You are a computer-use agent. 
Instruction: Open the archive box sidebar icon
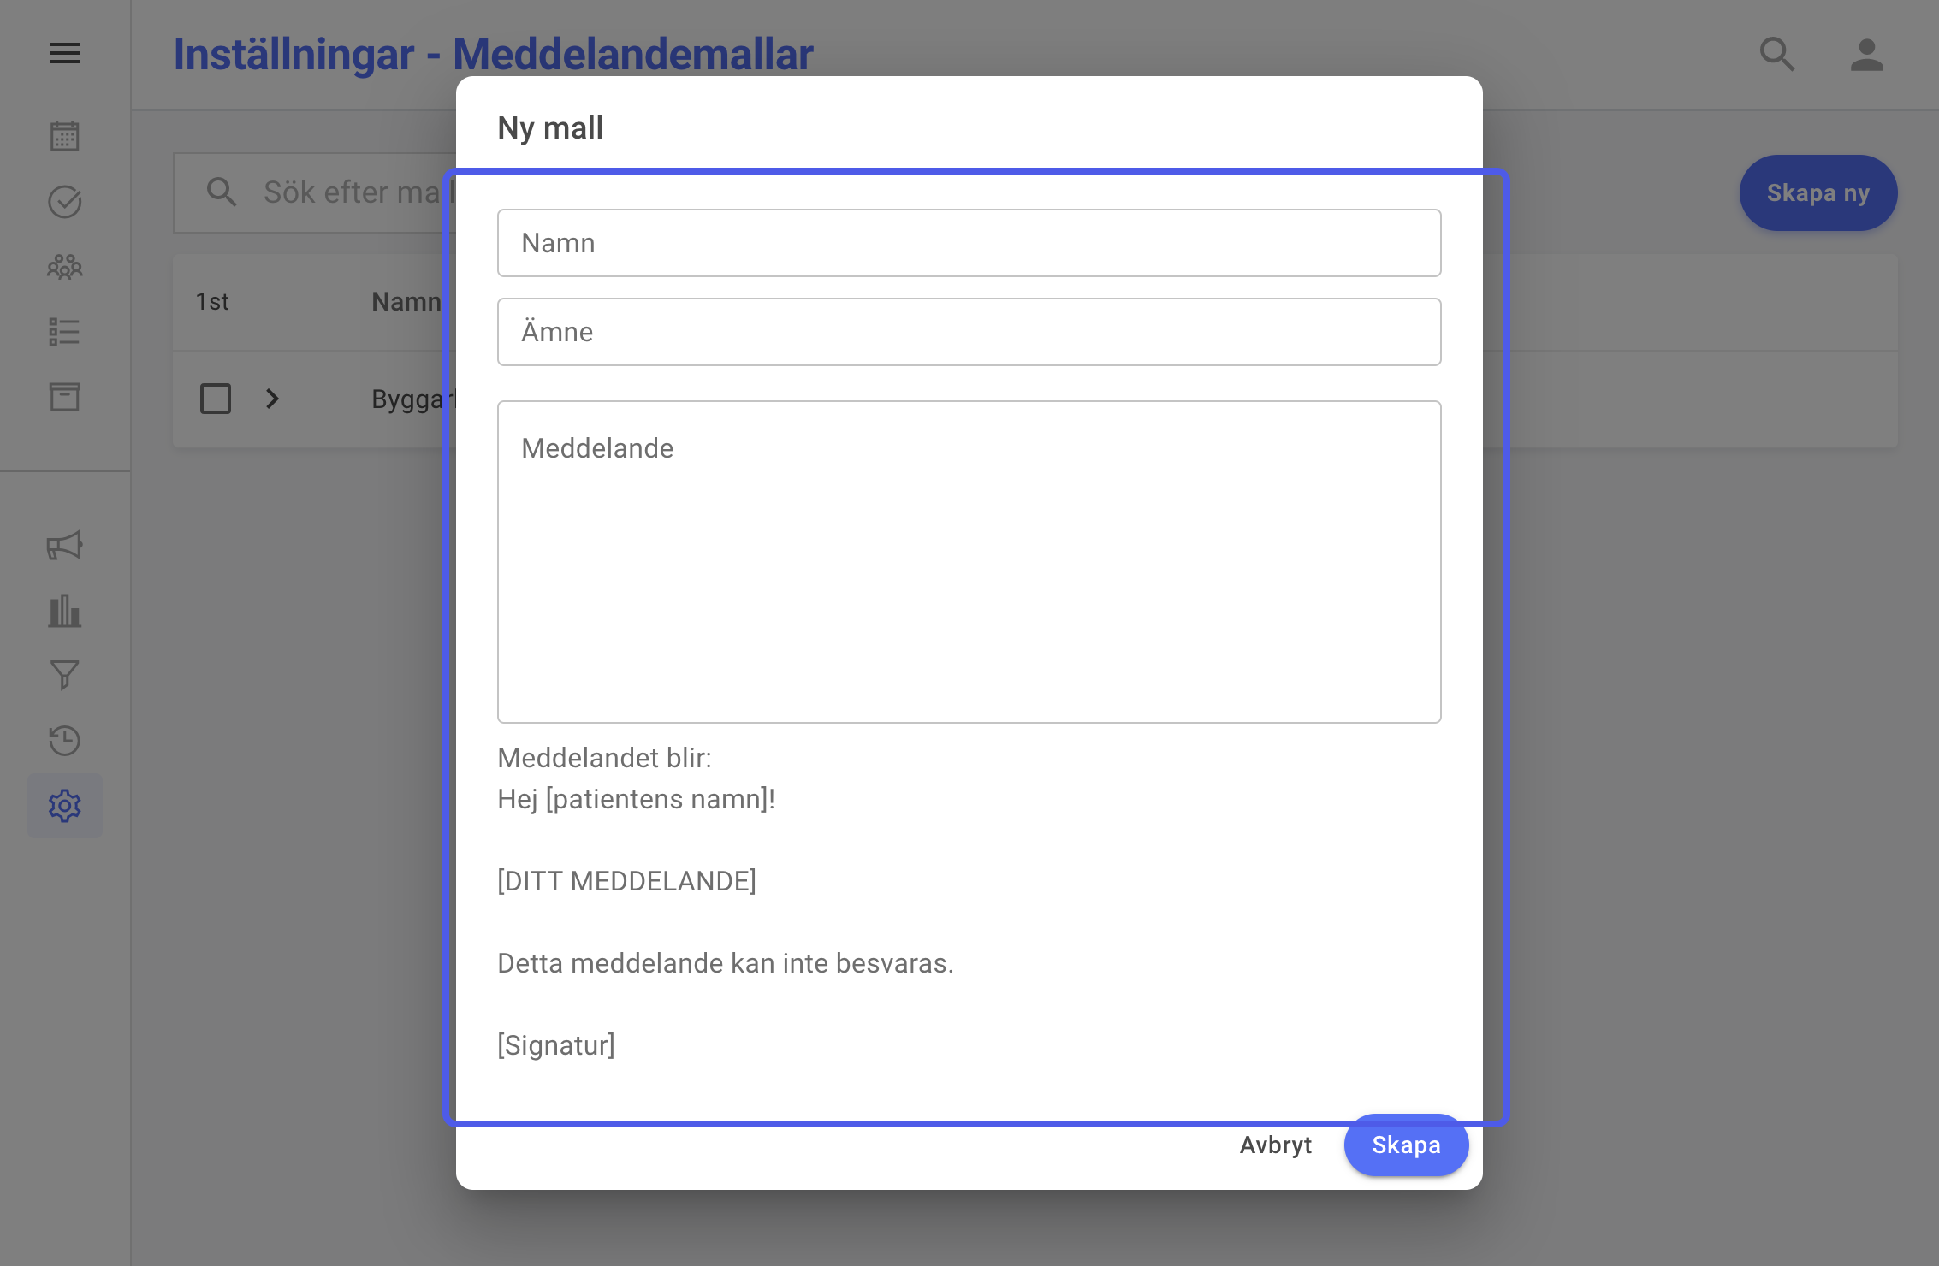click(x=65, y=397)
